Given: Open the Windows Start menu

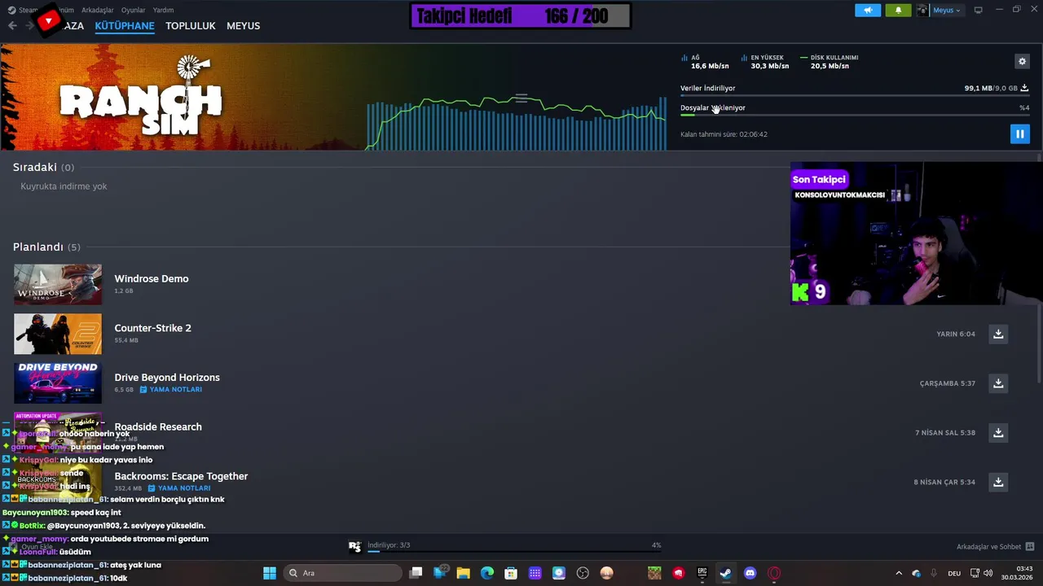Looking at the screenshot, I should [x=270, y=573].
